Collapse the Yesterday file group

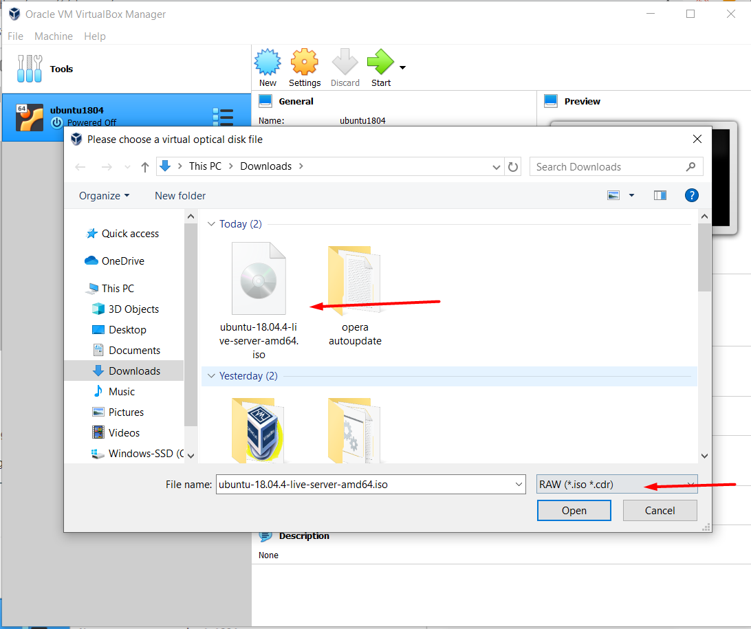point(212,376)
